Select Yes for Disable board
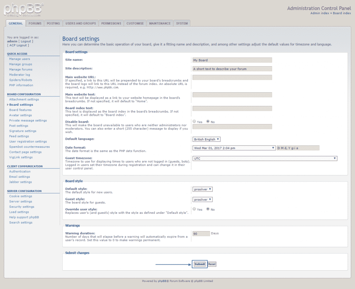Screen dimensions: 355x289 [194, 122]
